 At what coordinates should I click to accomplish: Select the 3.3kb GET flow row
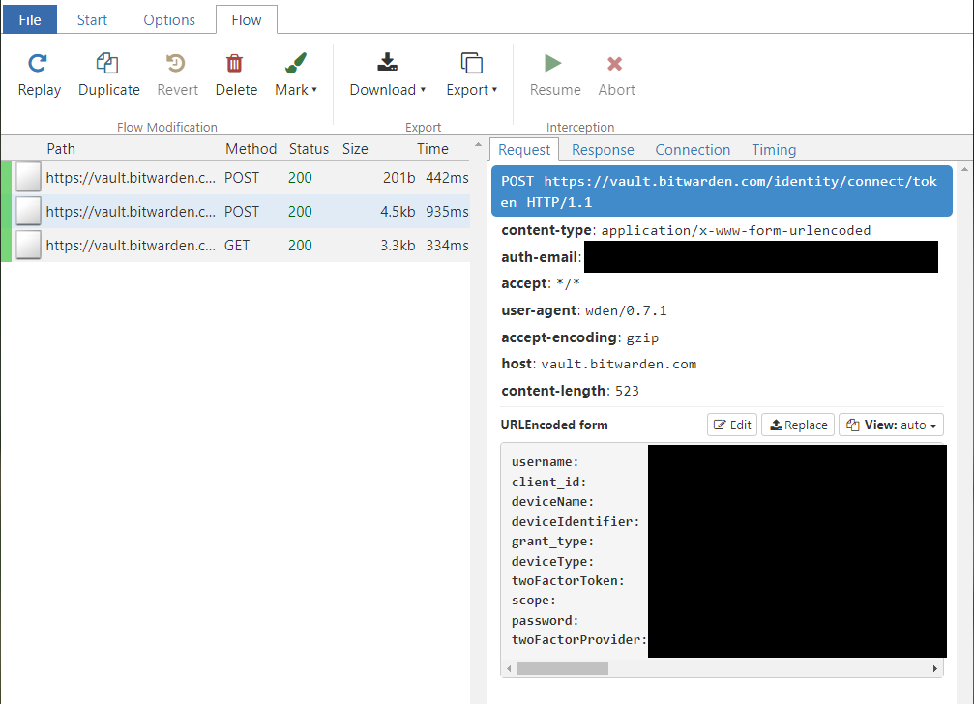[236, 246]
